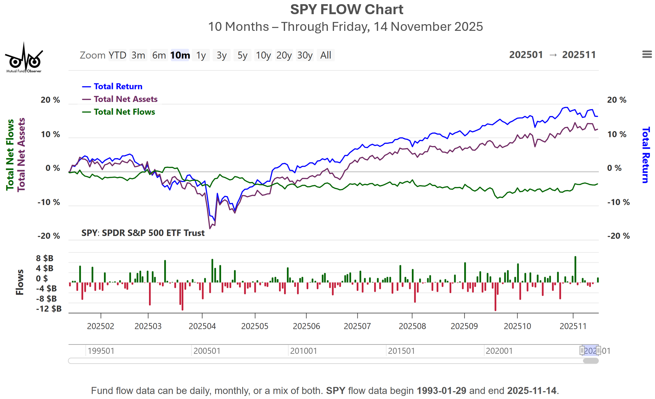Click the Mutual Fund Observer owl logo
The image size is (655, 399).
click(x=24, y=58)
